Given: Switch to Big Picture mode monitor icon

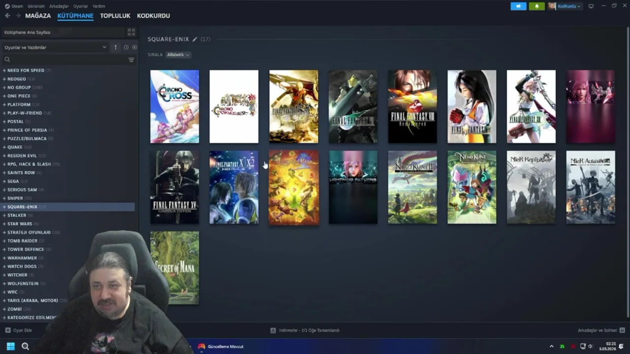Looking at the screenshot, I should pyautogui.click(x=591, y=6).
